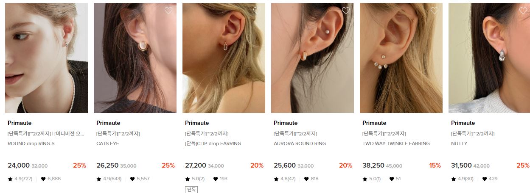Like the NUTTY earring photo
The height and width of the screenshot is (193, 530).
pos(523,11)
